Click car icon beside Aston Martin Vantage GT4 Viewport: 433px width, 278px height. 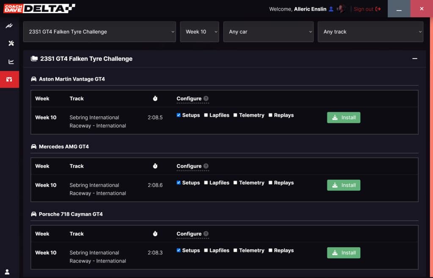coord(34,79)
